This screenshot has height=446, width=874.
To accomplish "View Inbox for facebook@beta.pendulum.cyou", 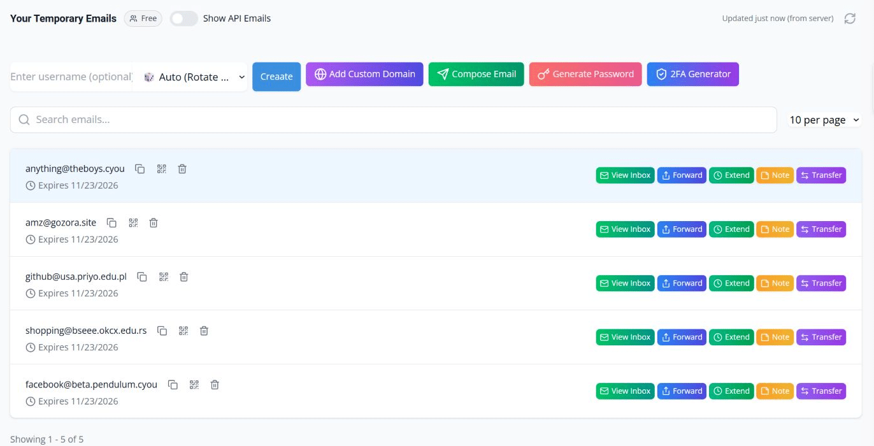I will (x=625, y=391).
